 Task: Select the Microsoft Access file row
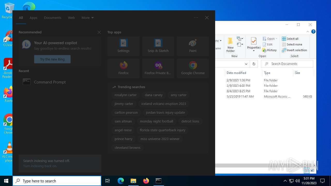[x=264, y=97]
